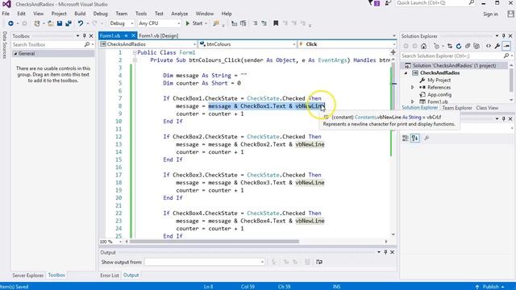This screenshot has width=516, height=290.
Task: Open the Edit menu
Action: point(22,14)
